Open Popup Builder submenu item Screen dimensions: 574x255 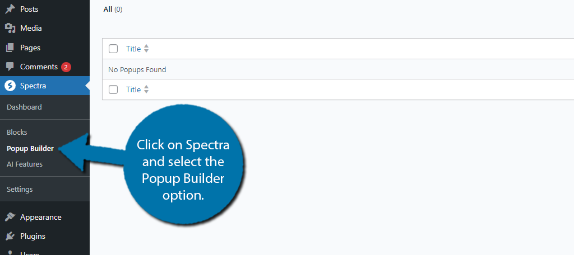coord(30,148)
